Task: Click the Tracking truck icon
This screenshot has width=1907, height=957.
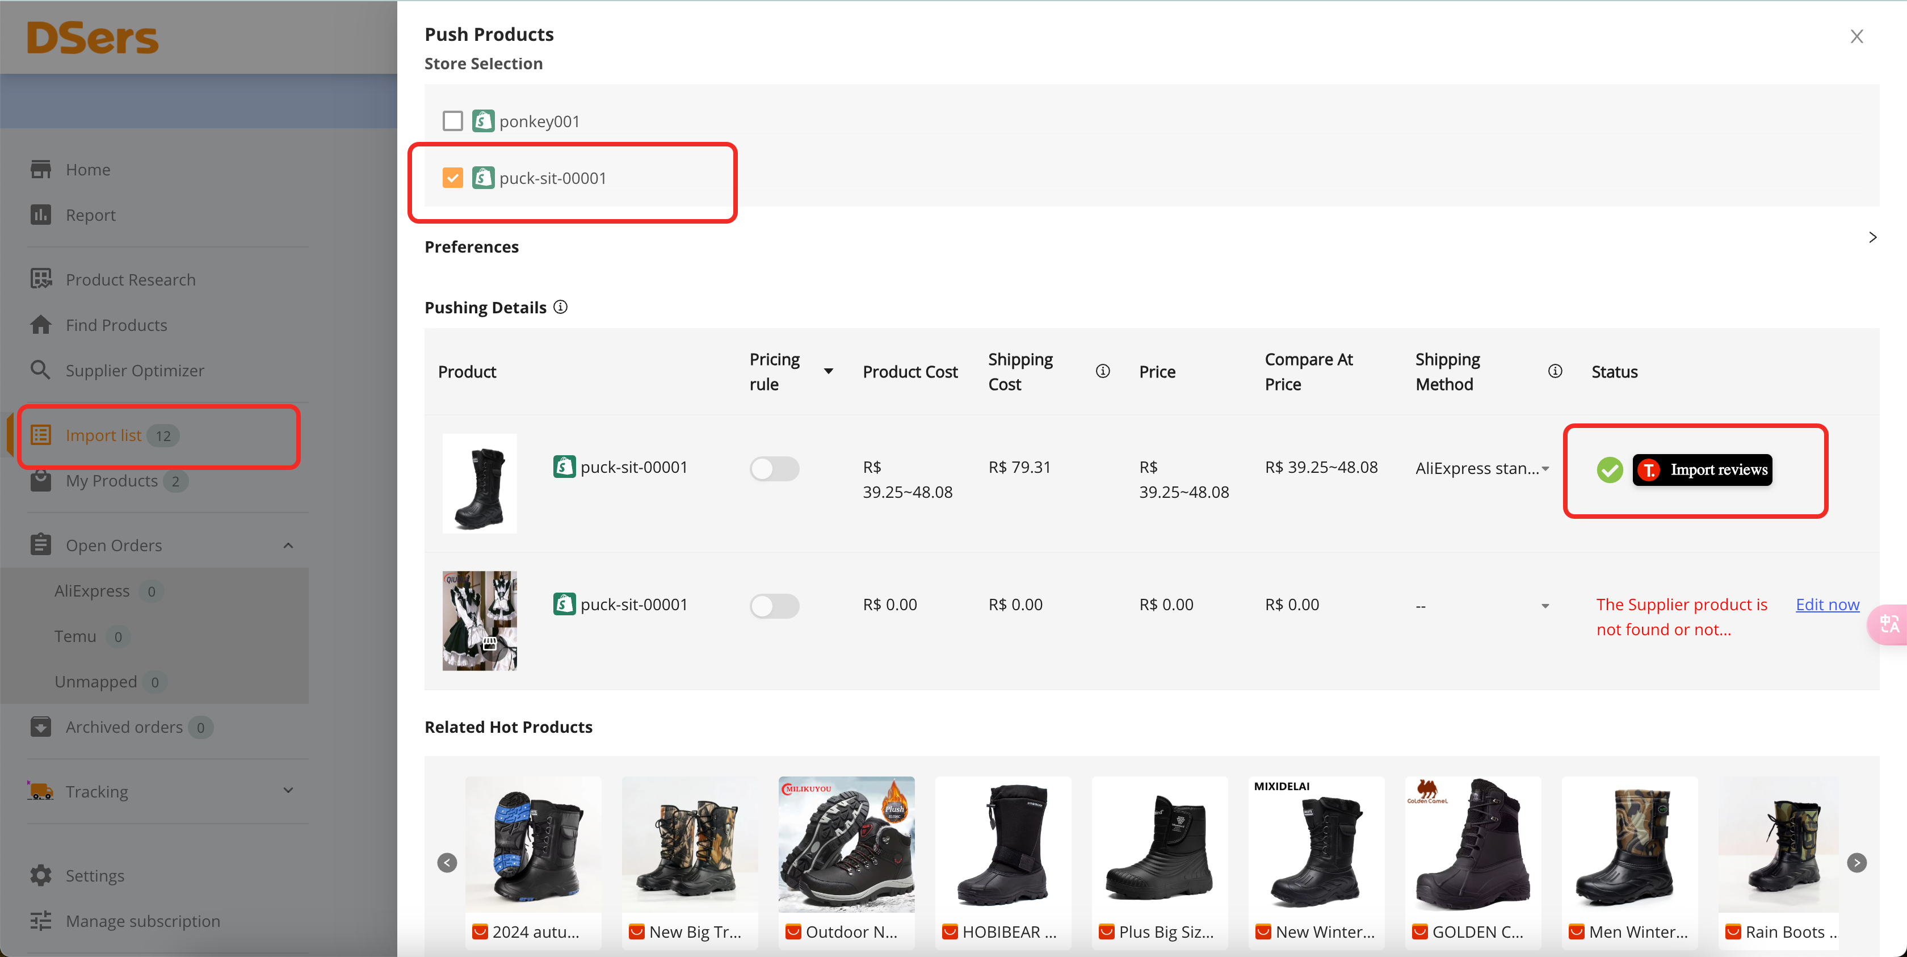Action: (40, 791)
